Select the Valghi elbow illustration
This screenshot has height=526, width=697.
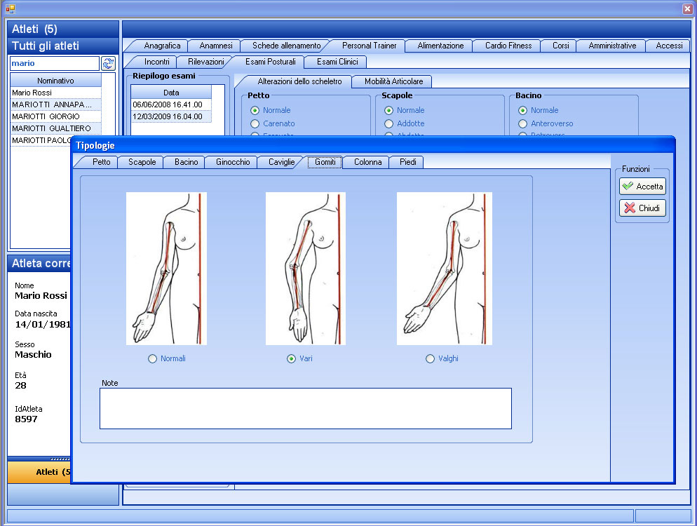tap(444, 269)
